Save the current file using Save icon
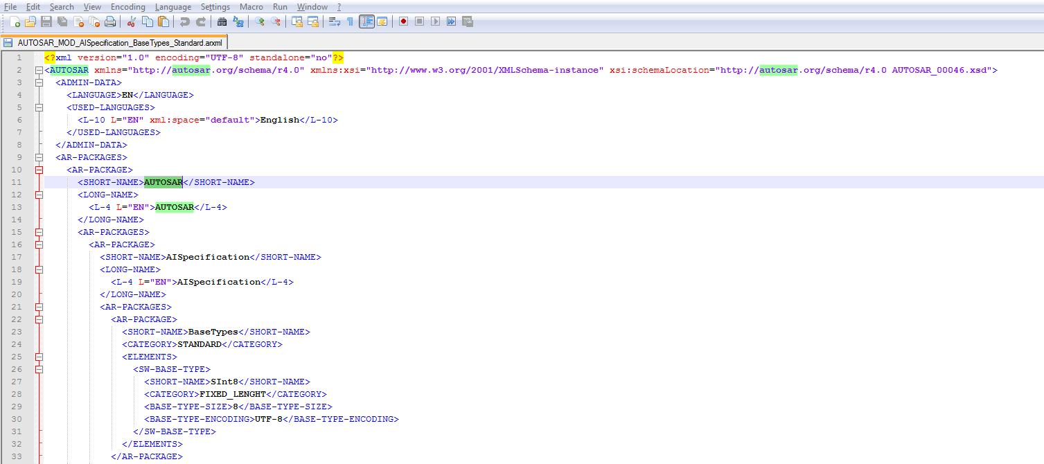Screen dimensions: 1044x464 46,21
